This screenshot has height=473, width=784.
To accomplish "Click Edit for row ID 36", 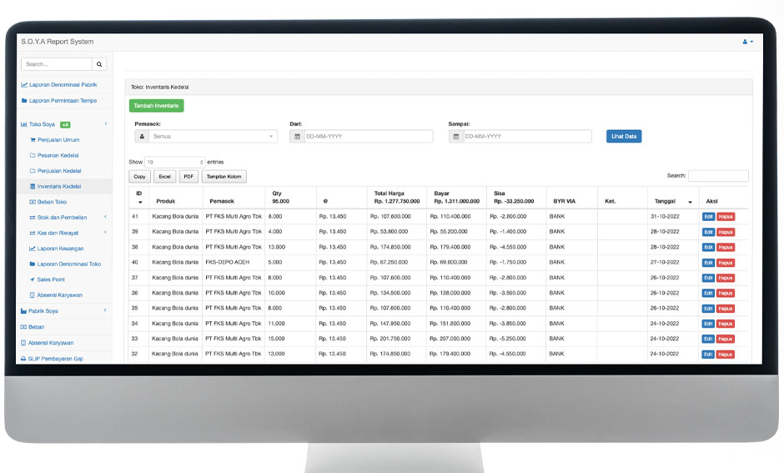I will pos(708,293).
